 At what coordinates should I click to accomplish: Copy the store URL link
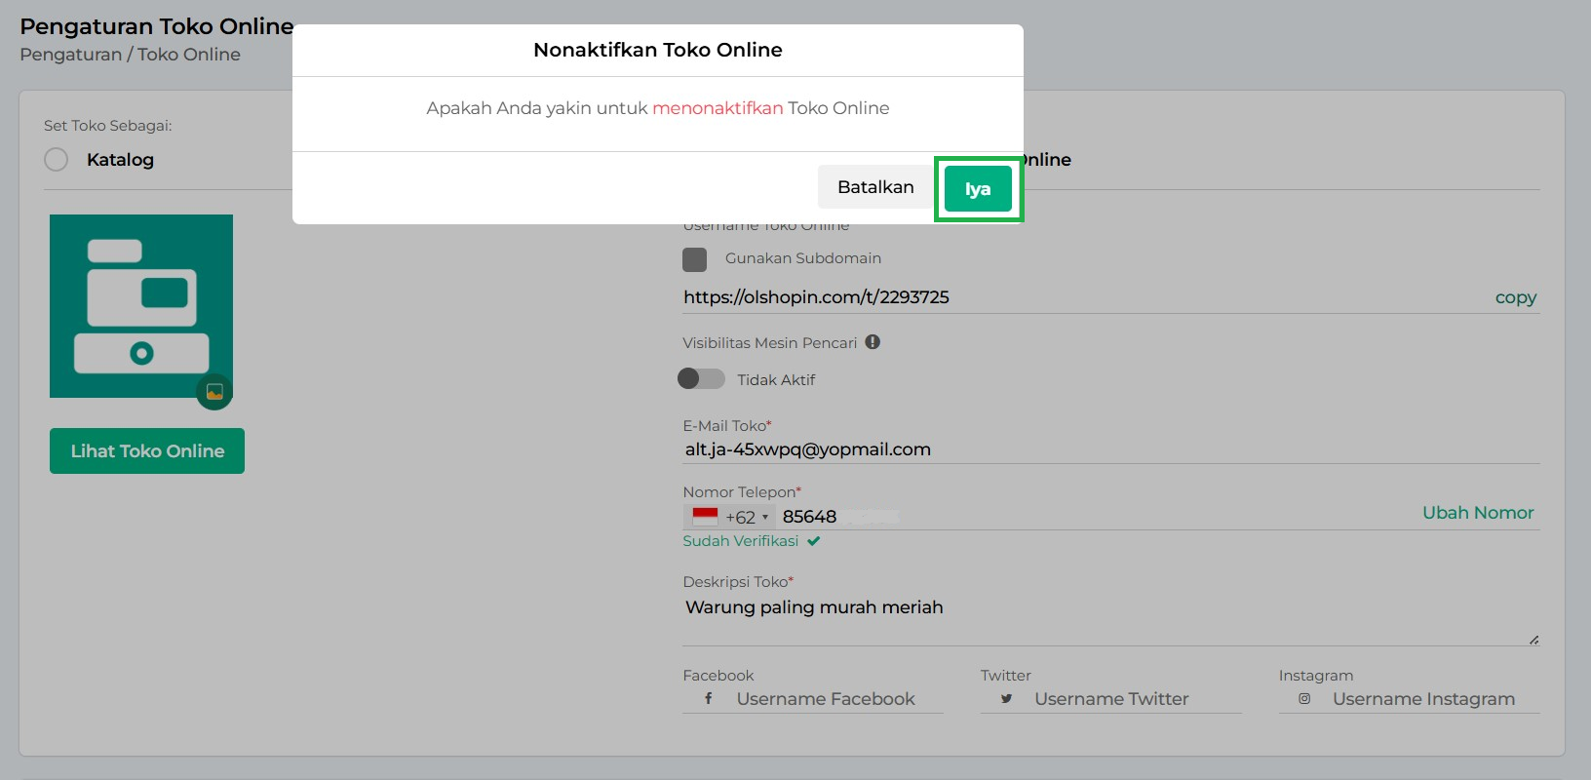tap(1515, 297)
